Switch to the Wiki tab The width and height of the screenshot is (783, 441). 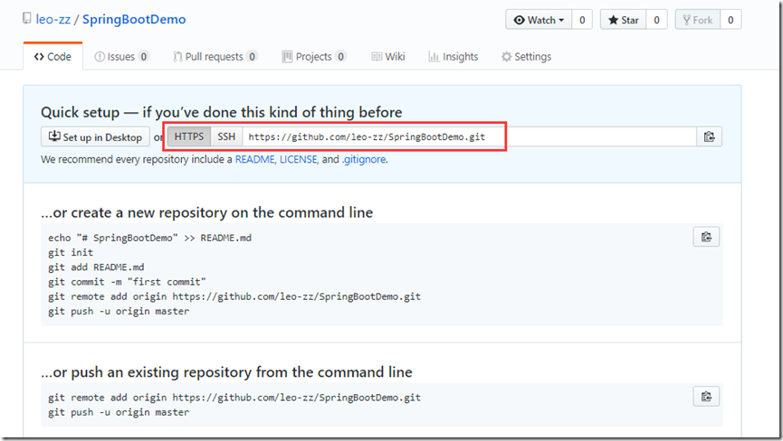[x=388, y=57]
